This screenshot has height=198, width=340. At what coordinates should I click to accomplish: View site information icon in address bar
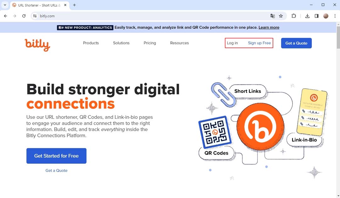[x=35, y=16]
